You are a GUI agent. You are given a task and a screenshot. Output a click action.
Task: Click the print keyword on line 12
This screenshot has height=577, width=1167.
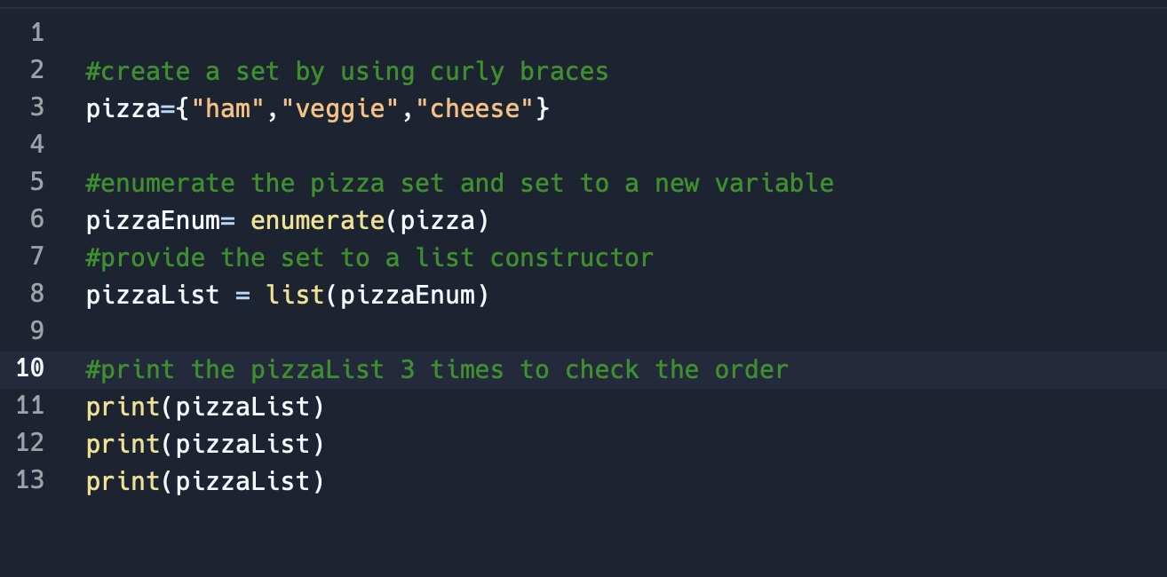(123, 444)
